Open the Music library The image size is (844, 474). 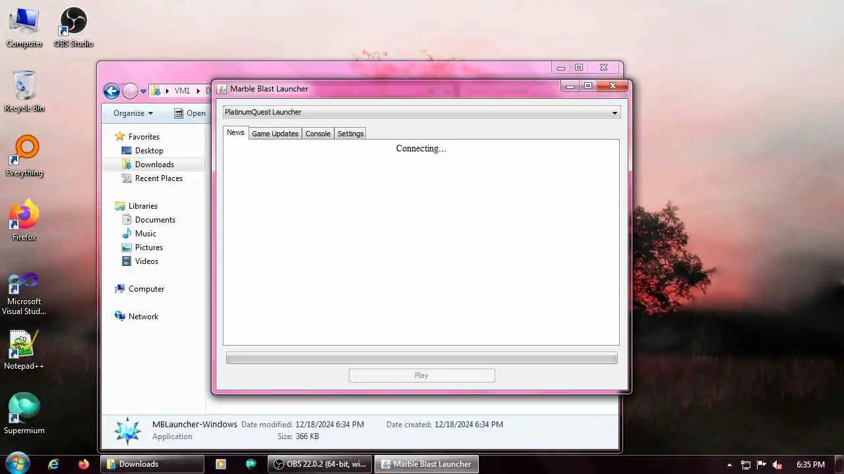[x=138, y=234]
